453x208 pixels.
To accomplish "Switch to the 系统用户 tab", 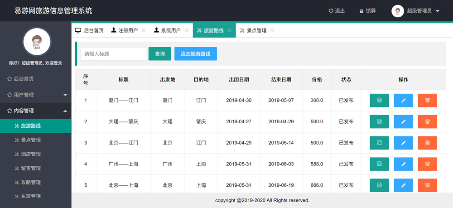I will coord(167,30).
